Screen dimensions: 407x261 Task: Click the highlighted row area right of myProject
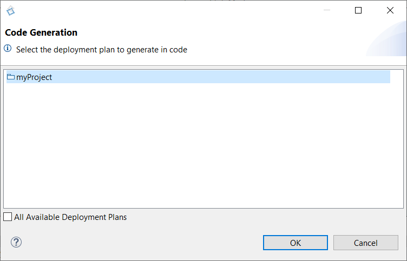221,77
